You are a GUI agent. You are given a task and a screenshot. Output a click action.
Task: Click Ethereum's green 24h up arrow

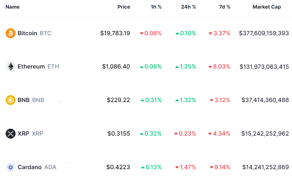click(x=177, y=67)
